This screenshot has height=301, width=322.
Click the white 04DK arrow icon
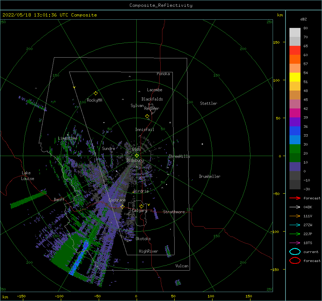295,207
